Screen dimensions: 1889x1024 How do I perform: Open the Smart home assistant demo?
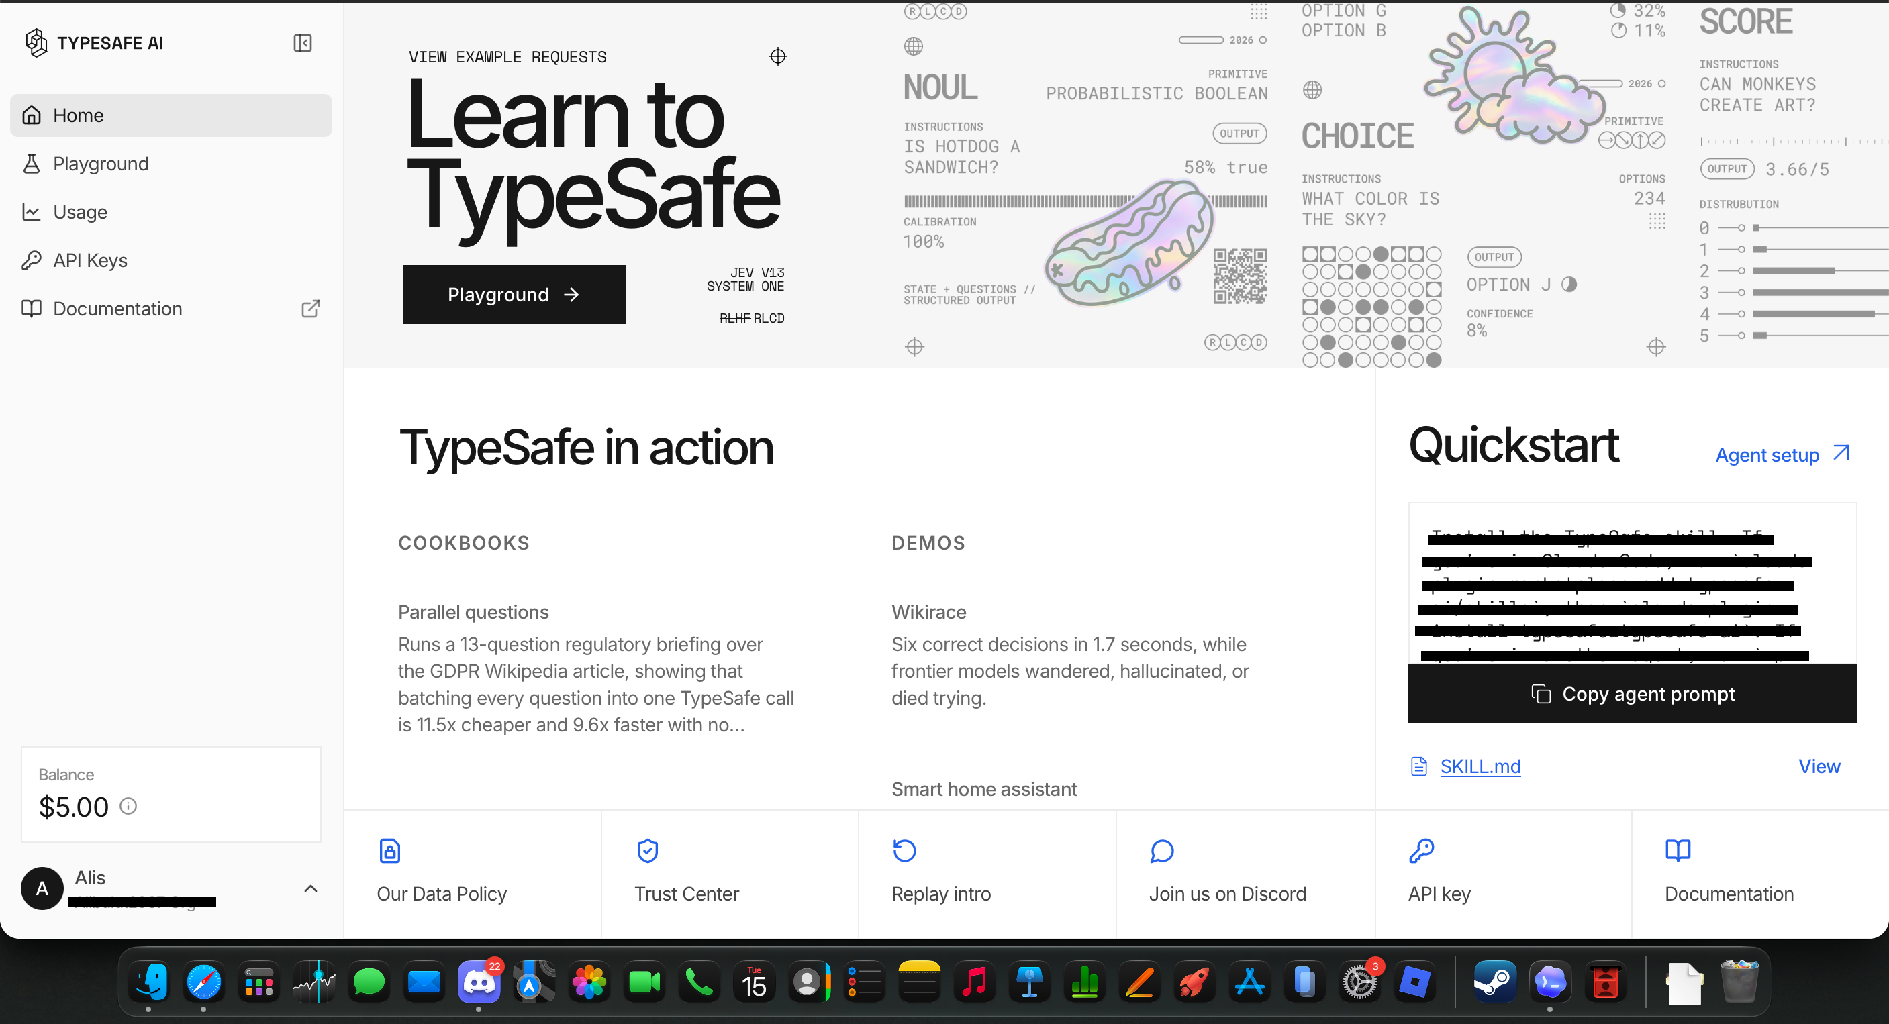coord(983,788)
